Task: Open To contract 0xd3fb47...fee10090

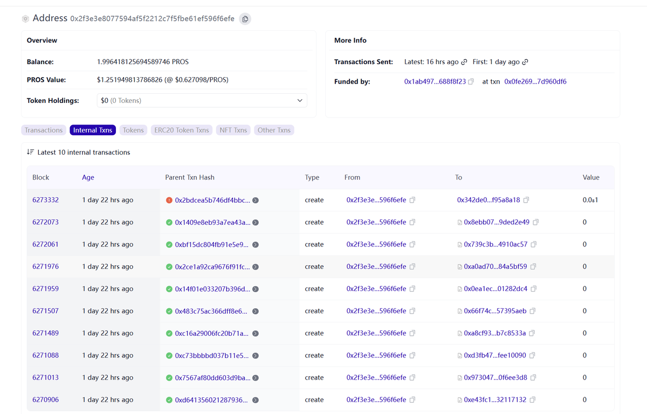Action: (x=495, y=355)
